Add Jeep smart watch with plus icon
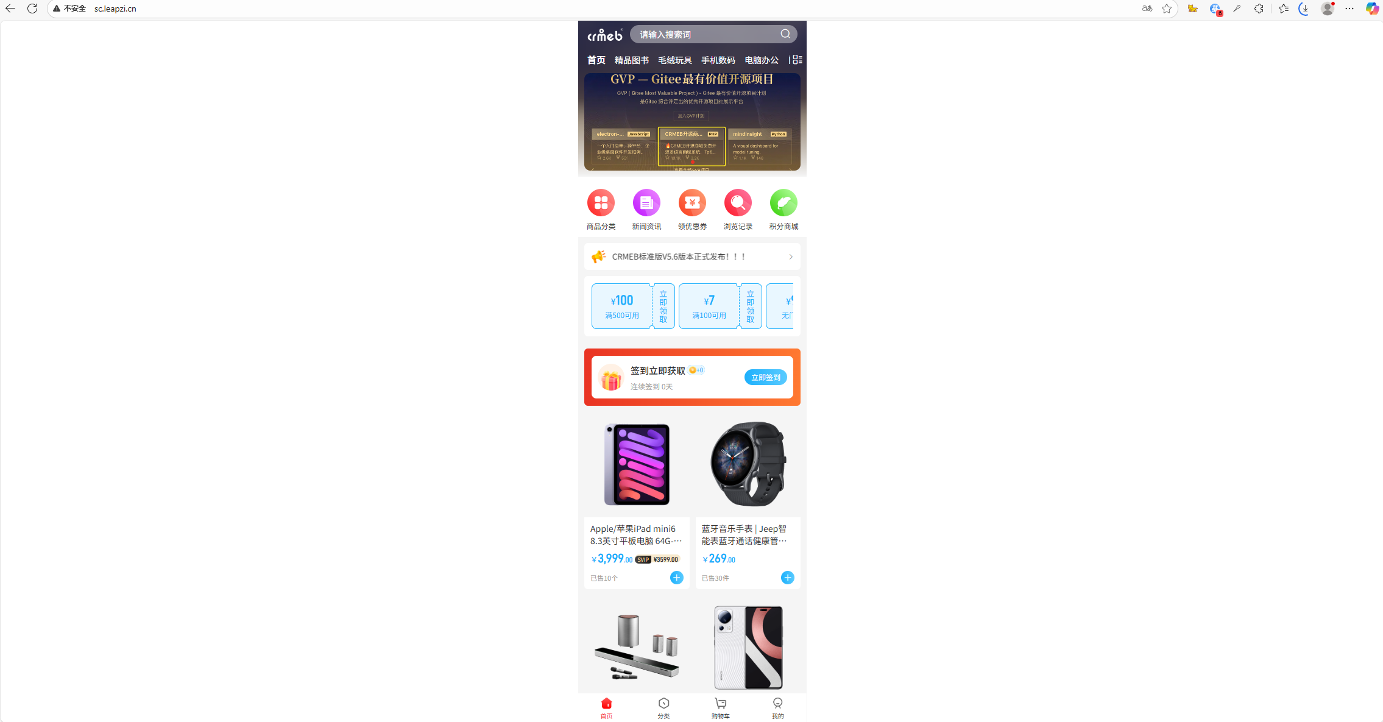 click(787, 578)
